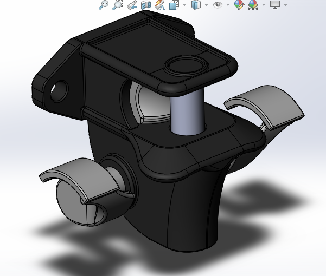
Task: Click the Display Style icon
Action: coord(196,5)
